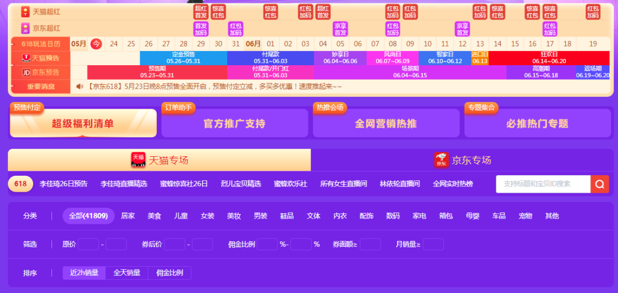Open the 李佳琦26日预告 sub-tab
This screenshot has height=293, width=618.
[64, 184]
